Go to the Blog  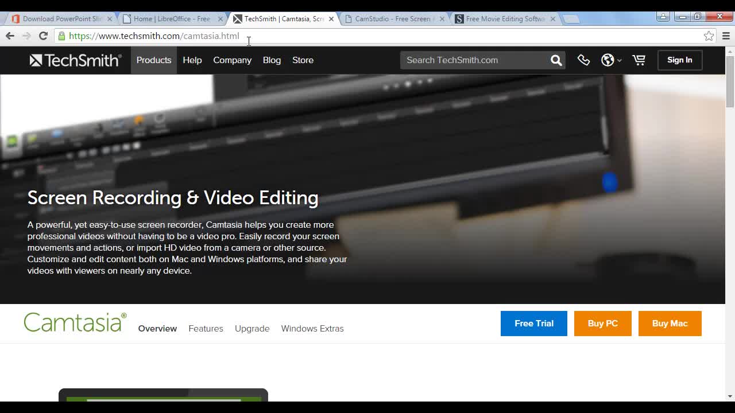click(272, 60)
